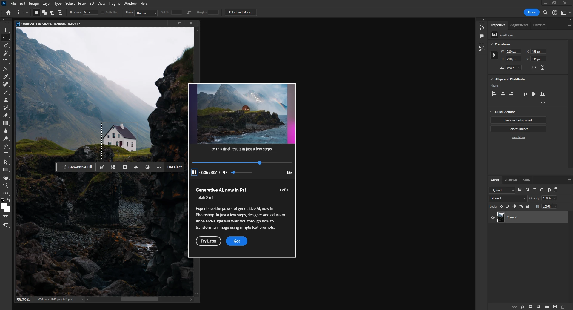Select the Polygonal Lasso tool
573x310 pixels.
[6, 45]
